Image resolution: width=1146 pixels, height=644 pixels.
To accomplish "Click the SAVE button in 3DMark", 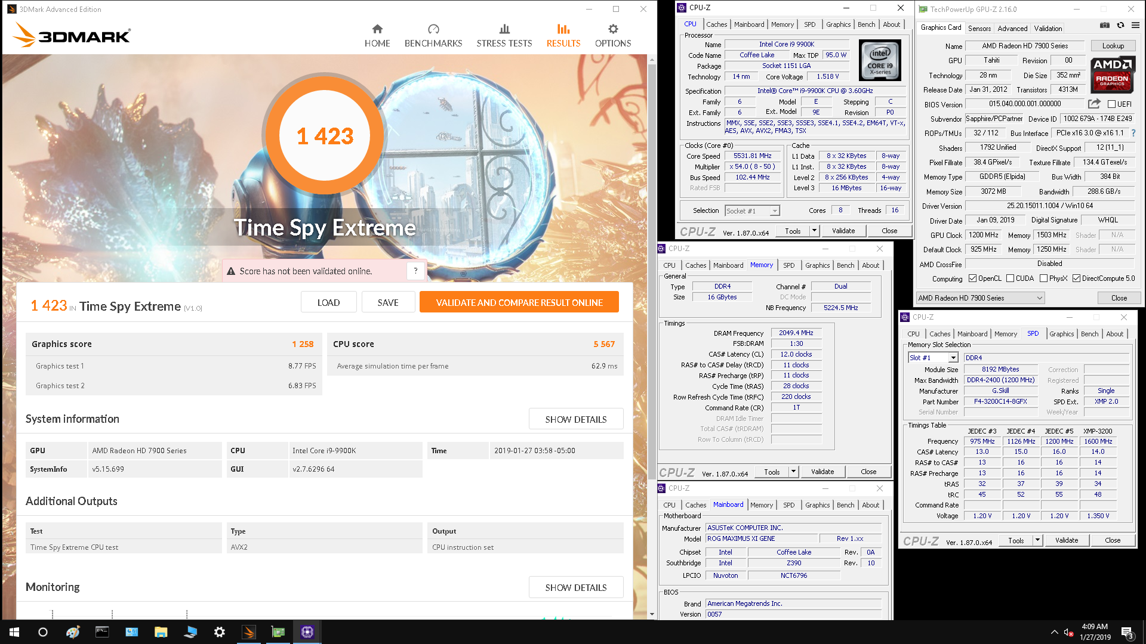I will pos(388,302).
